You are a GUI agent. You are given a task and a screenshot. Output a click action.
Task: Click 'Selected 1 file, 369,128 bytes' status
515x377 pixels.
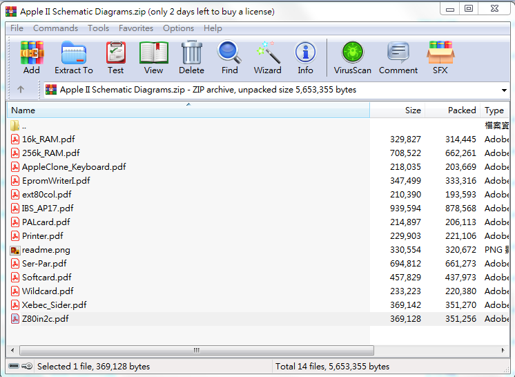click(94, 366)
